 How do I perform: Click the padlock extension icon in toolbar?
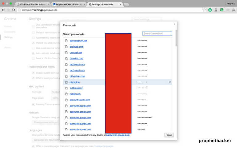[216, 10]
